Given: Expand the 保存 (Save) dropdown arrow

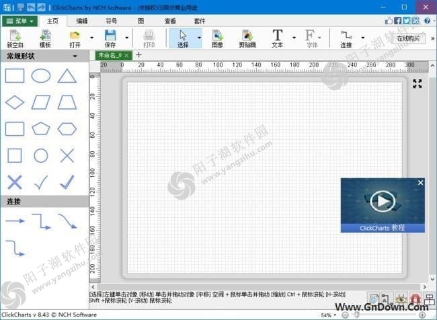Looking at the screenshot, I should point(127,38).
